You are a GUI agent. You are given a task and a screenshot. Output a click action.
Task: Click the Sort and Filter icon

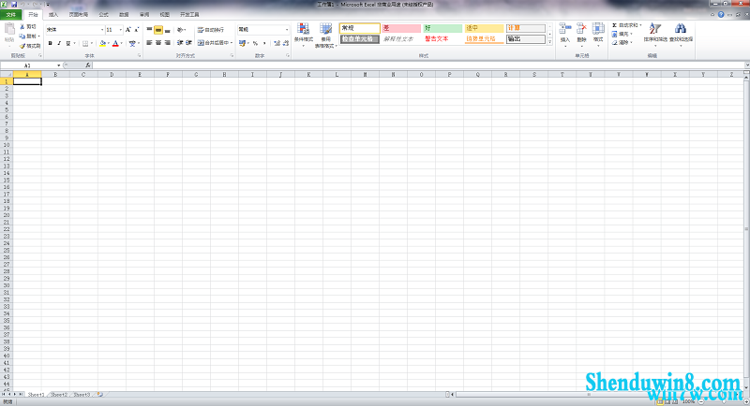[655, 29]
